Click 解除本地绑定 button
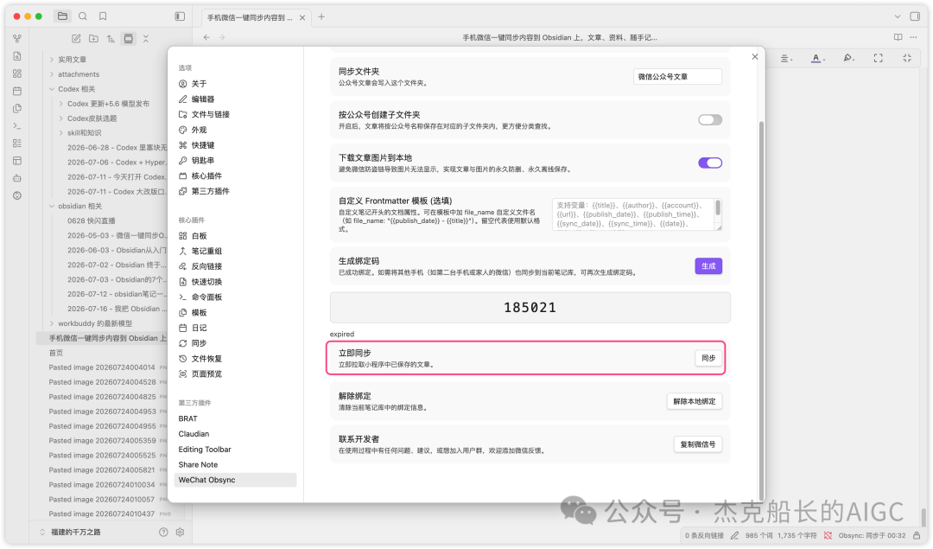Viewport: 933px width, 549px height. 695,401
